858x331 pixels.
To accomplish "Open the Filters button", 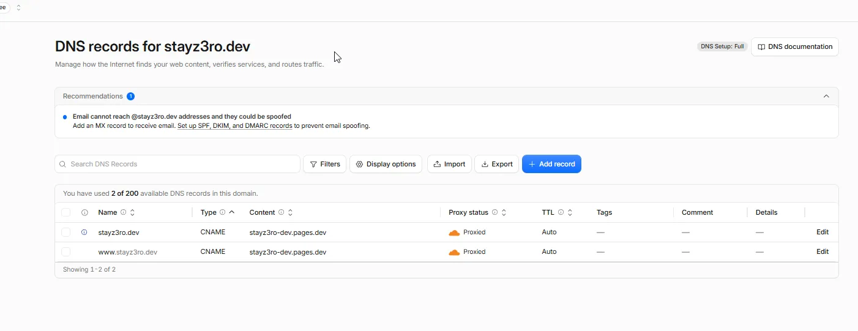I will coord(325,164).
